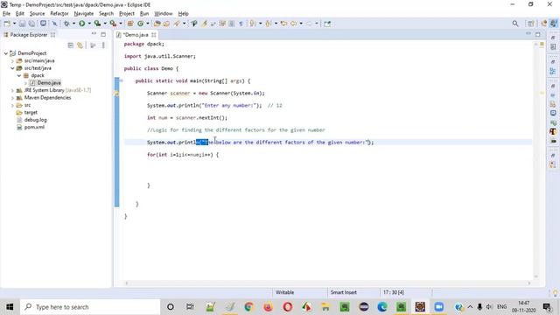This screenshot has width=560, height=315.
Task: Click the Save All toolbar icon
Action: (x=31, y=24)
